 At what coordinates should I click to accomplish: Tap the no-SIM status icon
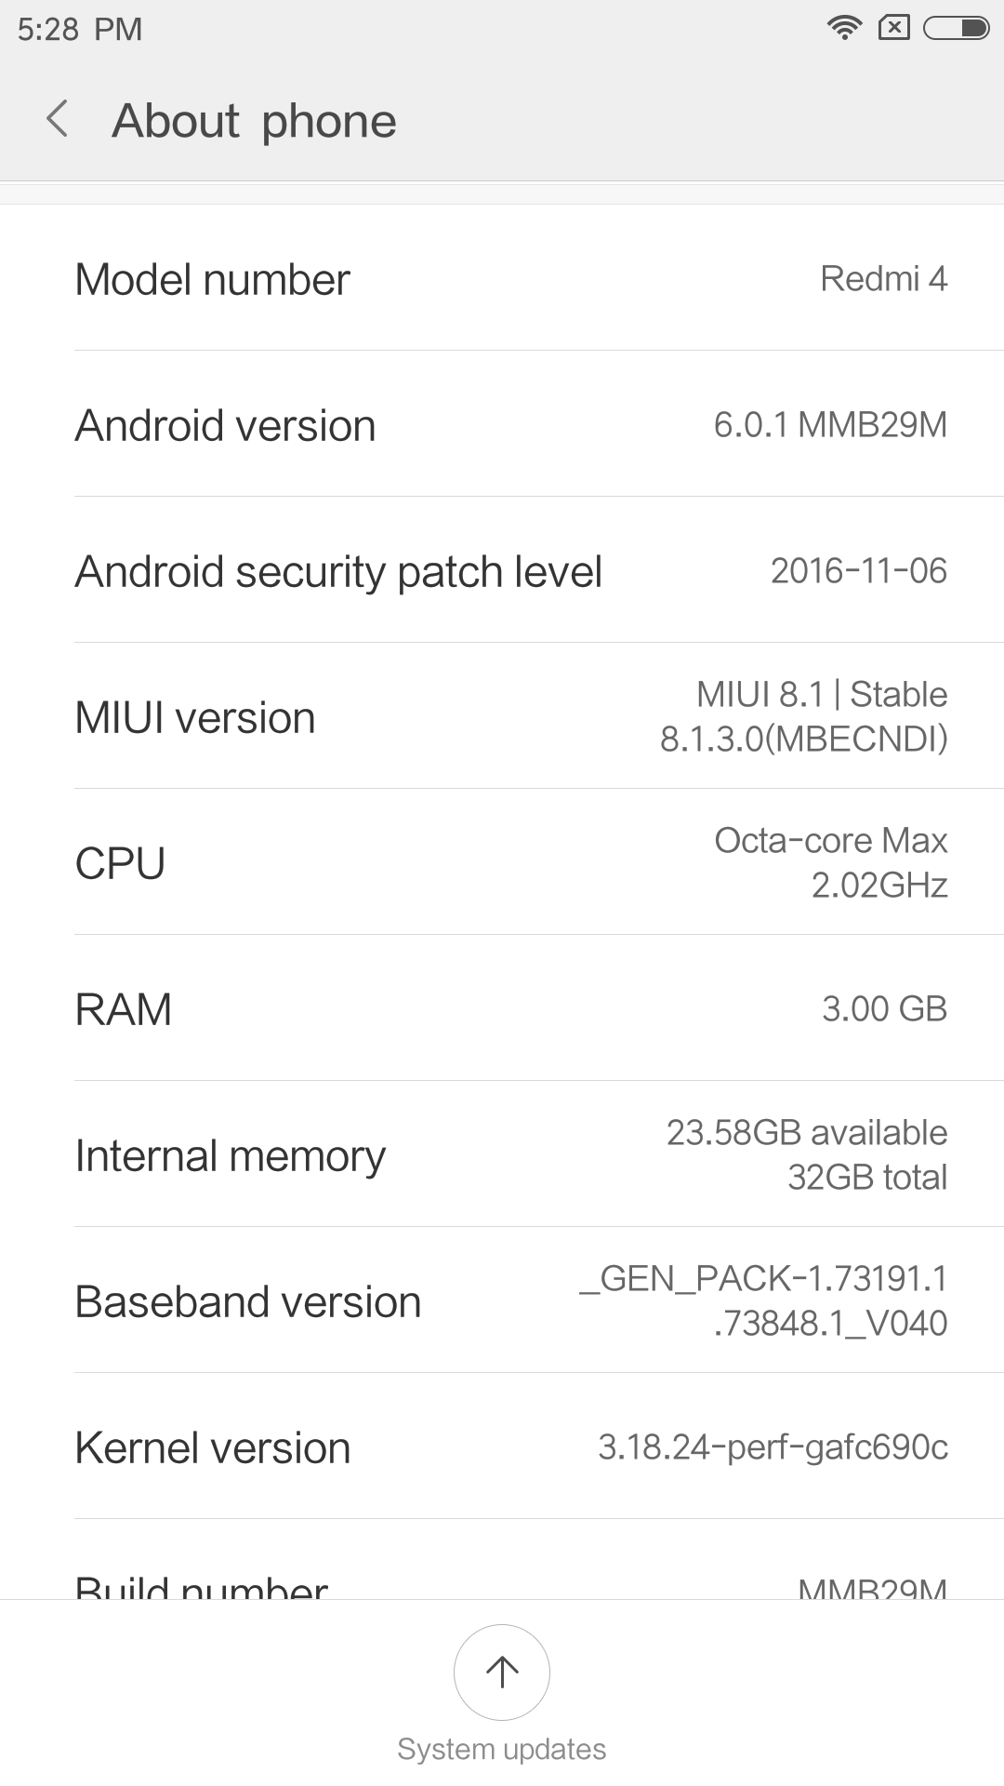pyautogui.click(x=893, y=28)
